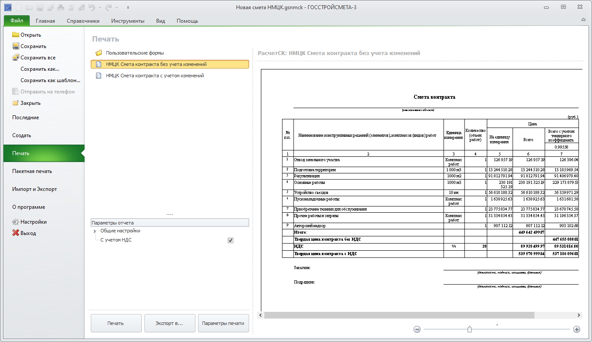Select the Печать section in sidebar
The image size is (592, 342).
click(44, 153)
